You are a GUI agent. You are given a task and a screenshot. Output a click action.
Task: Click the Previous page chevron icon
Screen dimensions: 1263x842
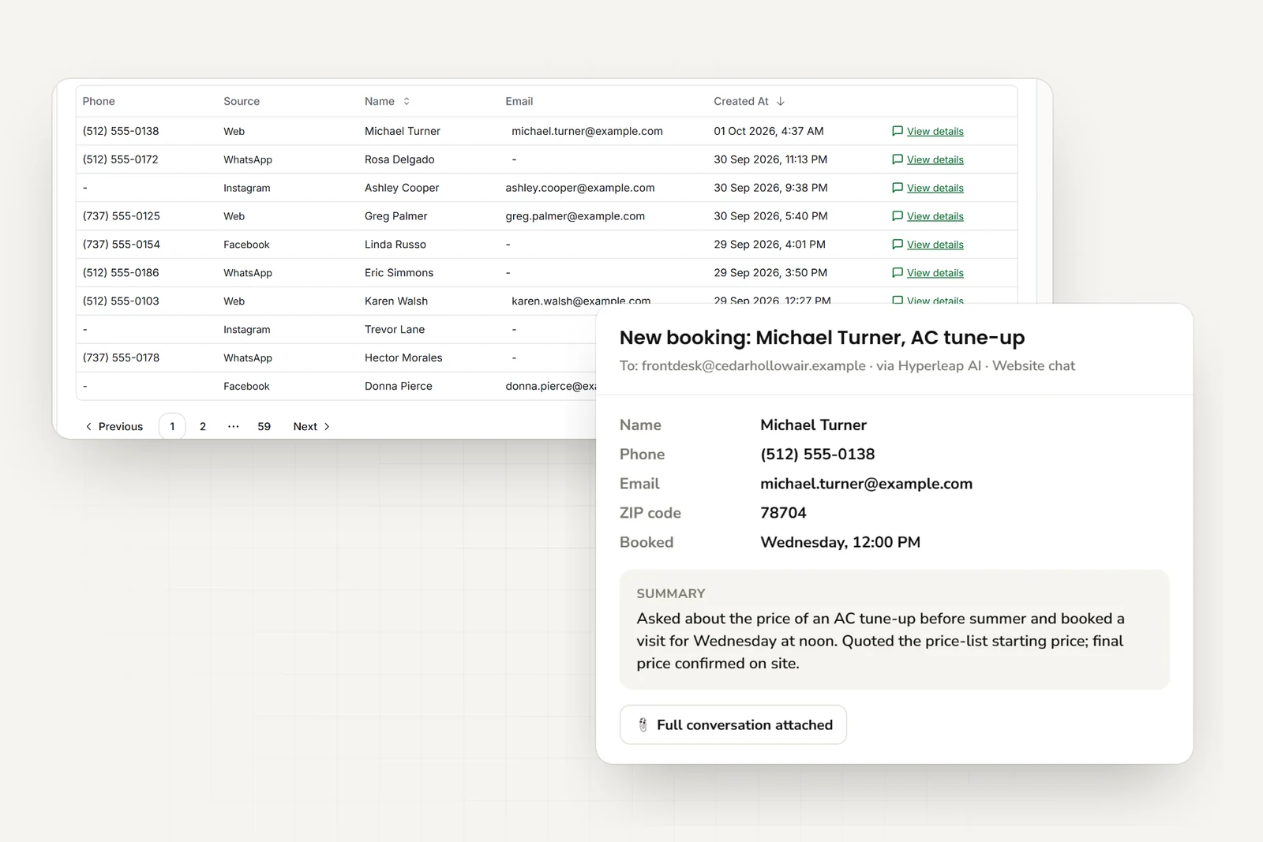click(x=88, y=427)
